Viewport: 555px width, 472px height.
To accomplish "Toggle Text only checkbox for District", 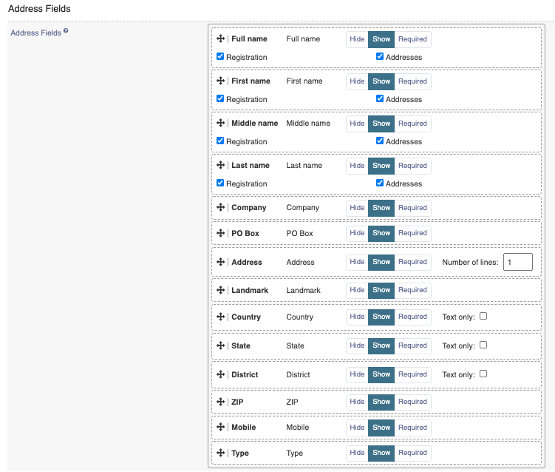I will 483,374.
